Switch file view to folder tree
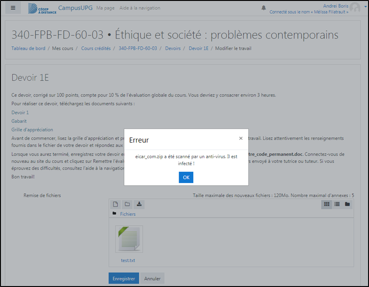369x287 pixels. tap(347, 204)
